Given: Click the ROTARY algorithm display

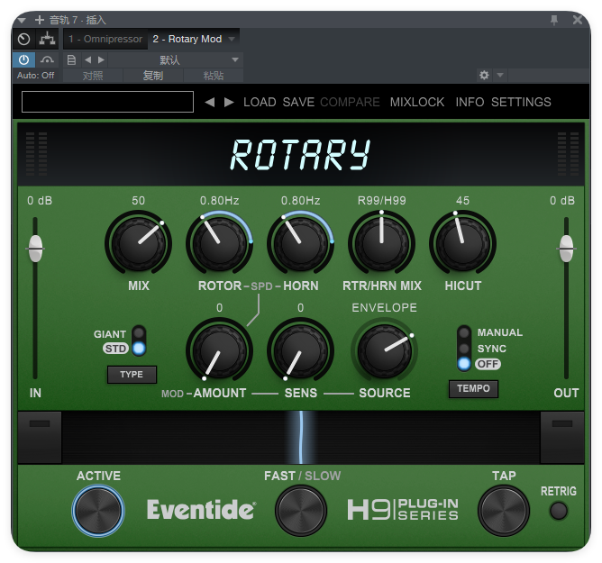Looking at the screenshot, I should click(x=301, y=155).
